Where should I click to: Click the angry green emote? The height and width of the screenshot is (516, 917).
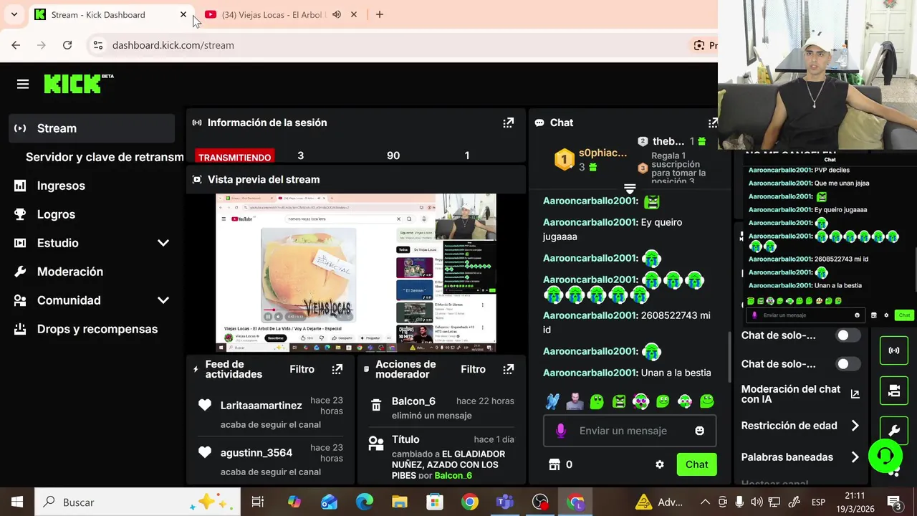click(x=619, y=401)
